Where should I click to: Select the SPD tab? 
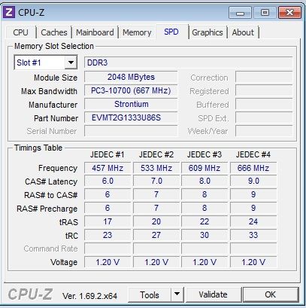coord(171,32)
